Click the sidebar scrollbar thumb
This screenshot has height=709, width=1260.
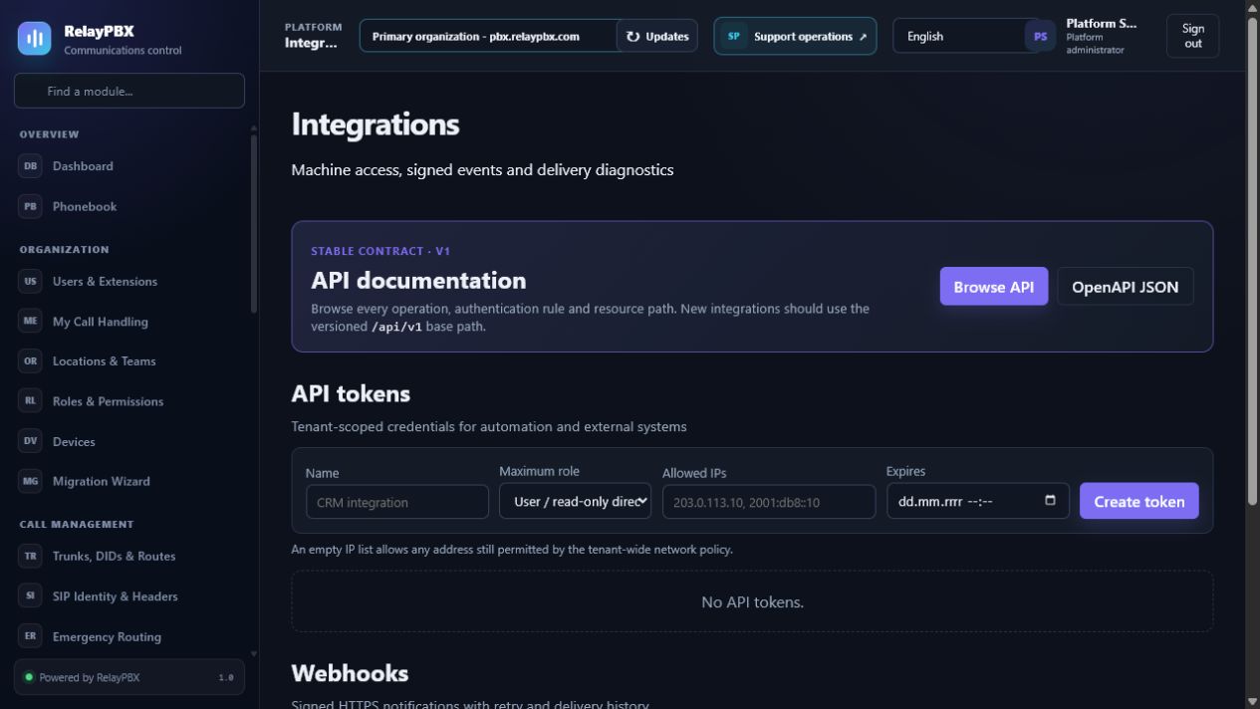(x=253, y=223)
